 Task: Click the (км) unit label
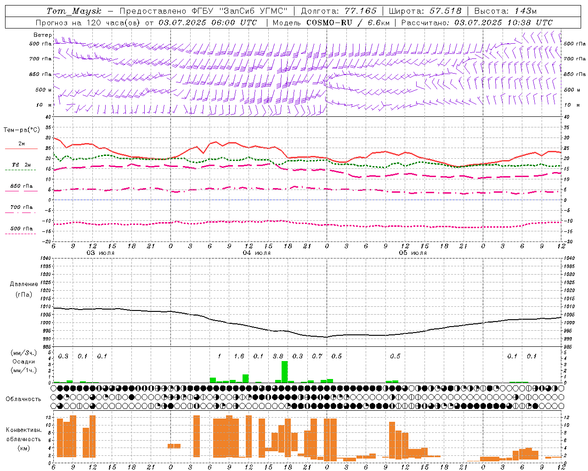[x=23, y=448]
